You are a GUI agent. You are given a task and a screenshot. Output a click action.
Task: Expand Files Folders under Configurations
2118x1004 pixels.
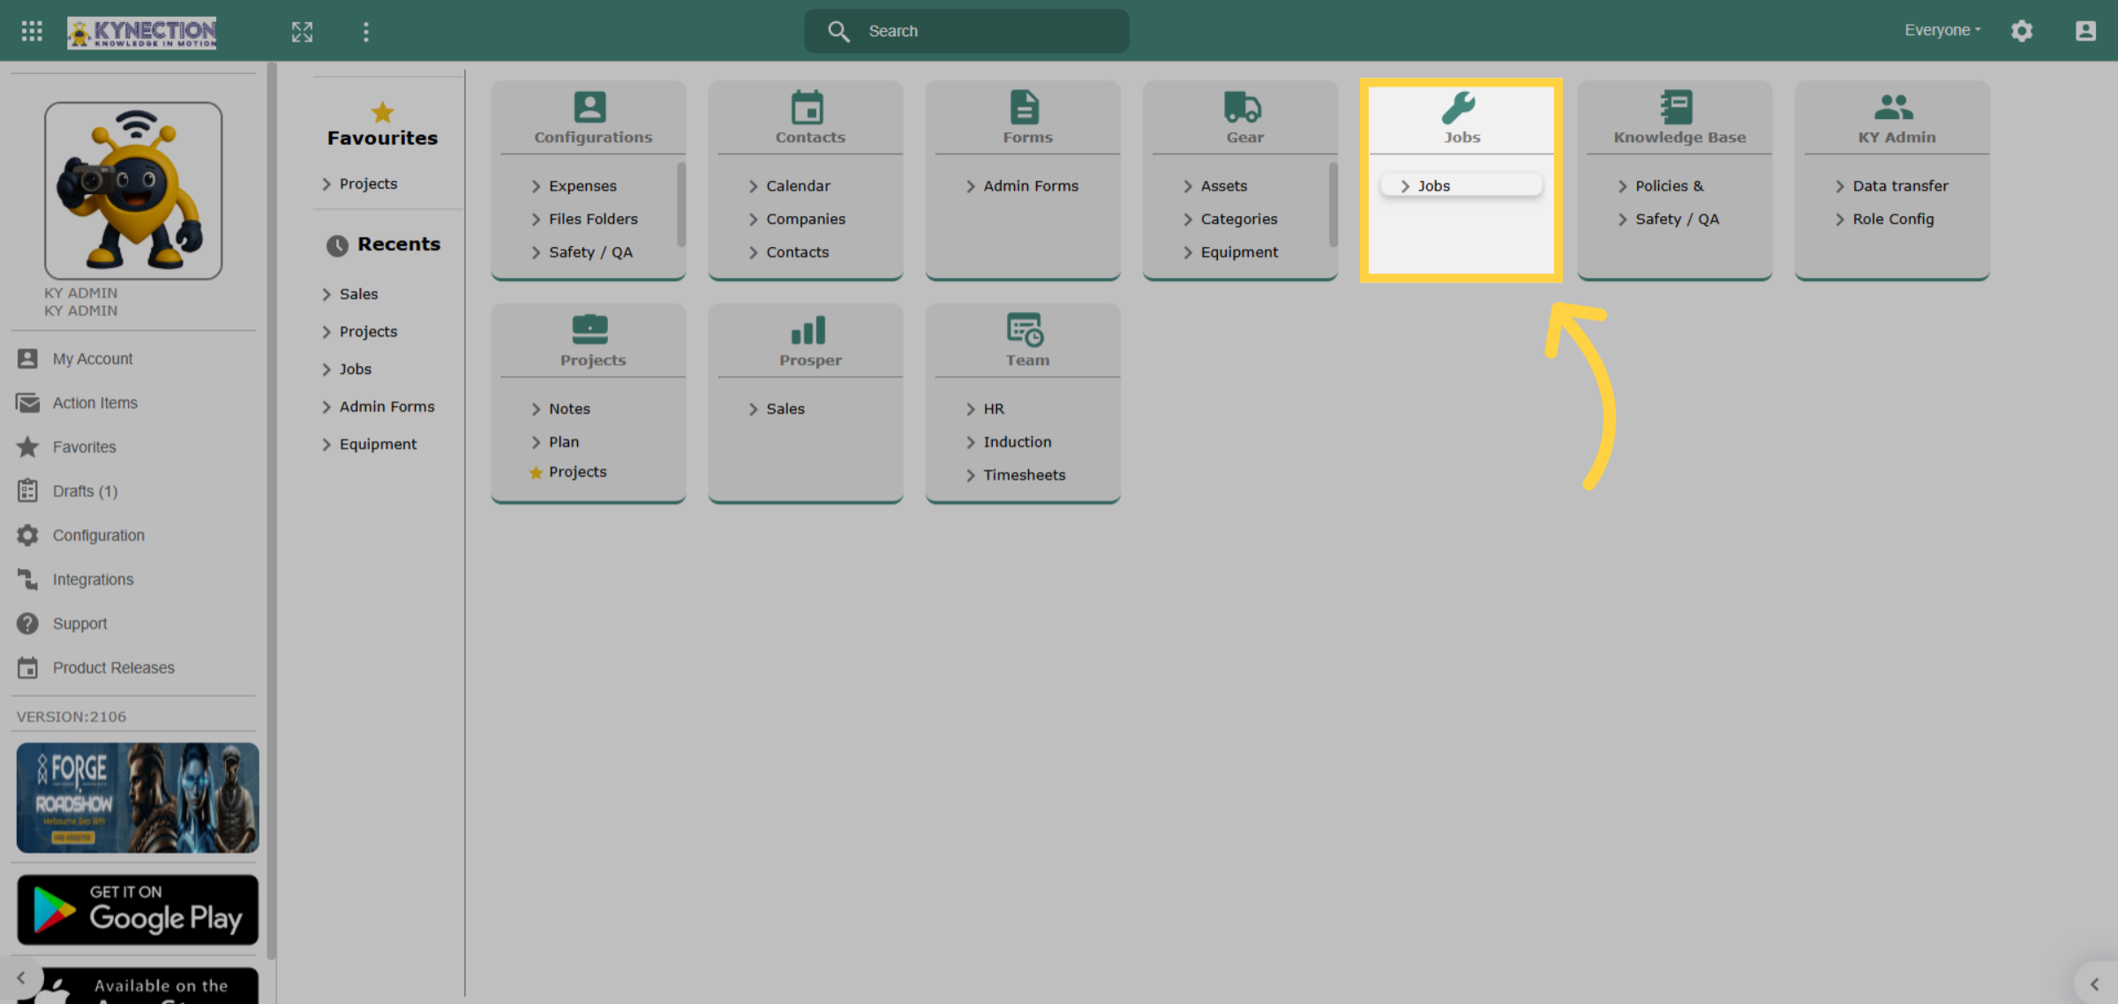[x=584, y=219]
